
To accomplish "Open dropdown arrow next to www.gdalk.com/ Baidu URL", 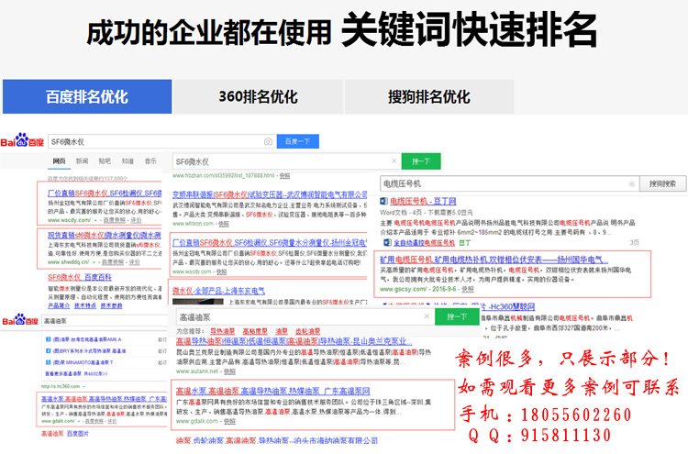I will point(79,421).
